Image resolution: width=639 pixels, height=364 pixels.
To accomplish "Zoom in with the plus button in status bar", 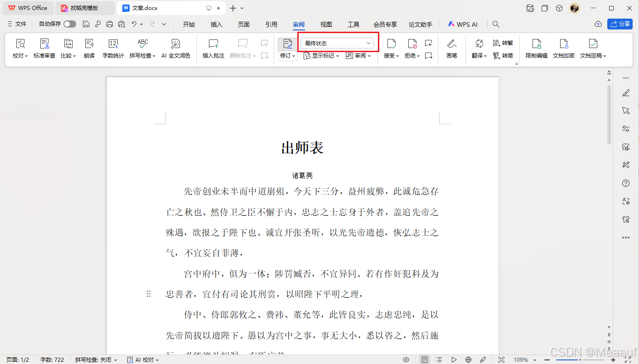I will click(613, 359).
